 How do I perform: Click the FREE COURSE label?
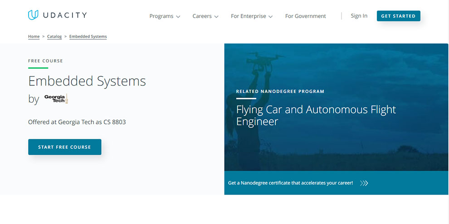click(45, 61)
